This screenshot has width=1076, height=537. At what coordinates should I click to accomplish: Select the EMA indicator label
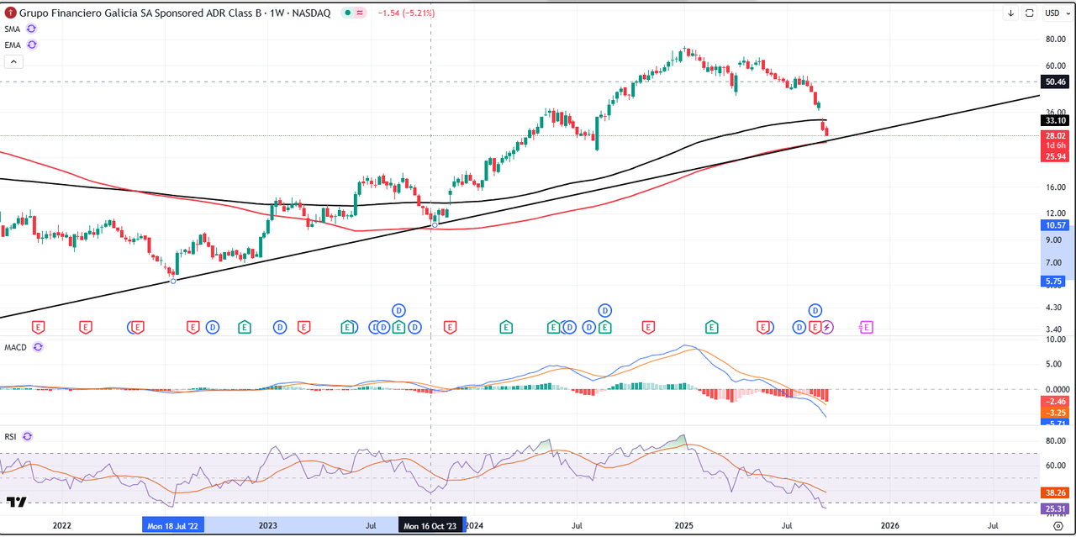(13, 44)
